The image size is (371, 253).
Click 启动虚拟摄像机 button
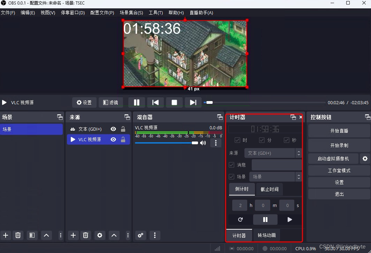333,159
